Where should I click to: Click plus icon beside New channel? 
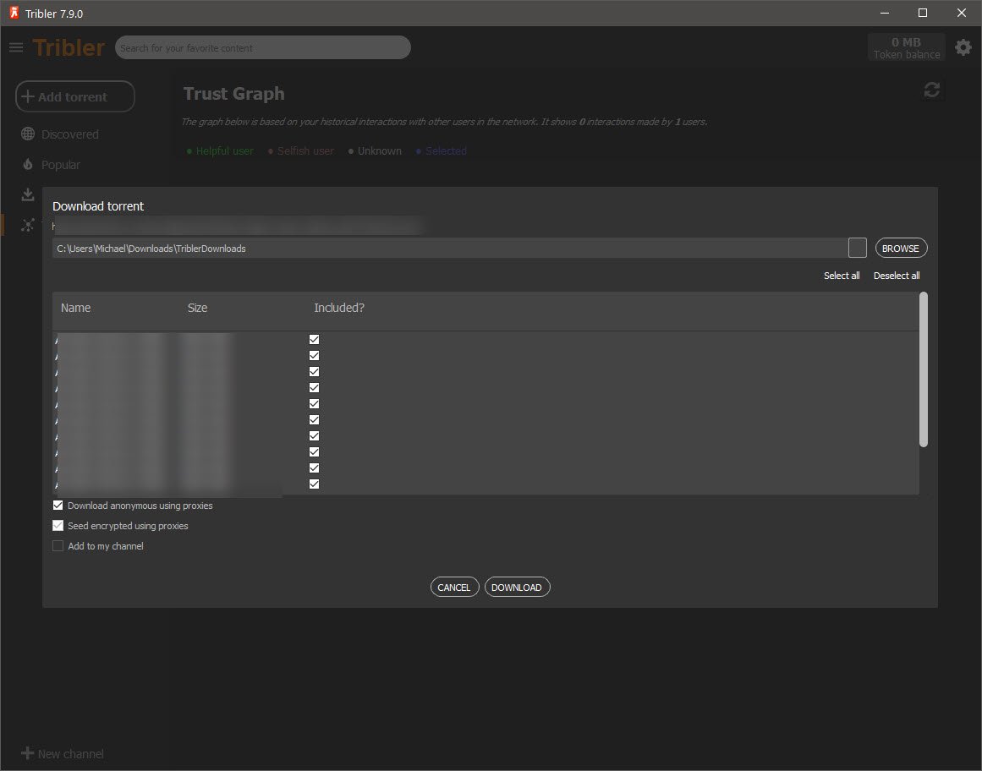28,753
